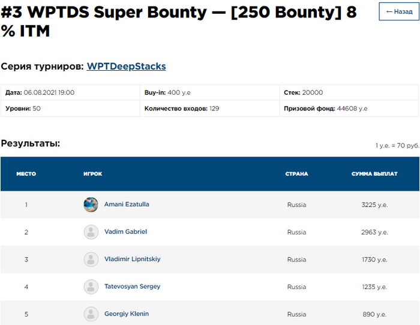Select player name Tatevosyan Sergey
This screenshot has height=325, width=420.
[x=132, y=287]
